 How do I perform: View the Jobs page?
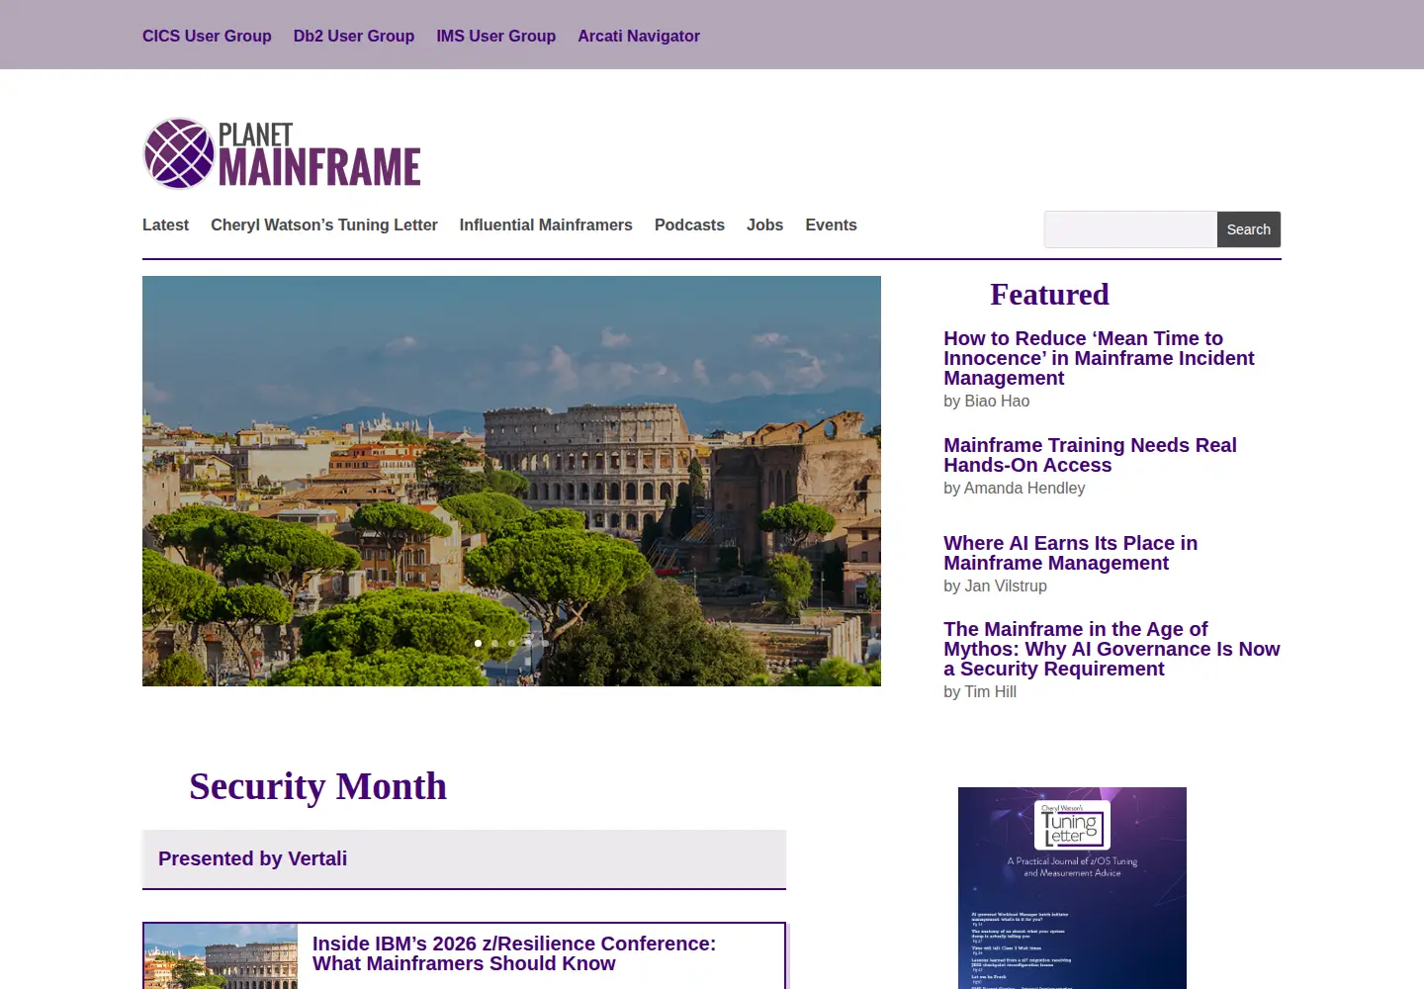[765, 225]
